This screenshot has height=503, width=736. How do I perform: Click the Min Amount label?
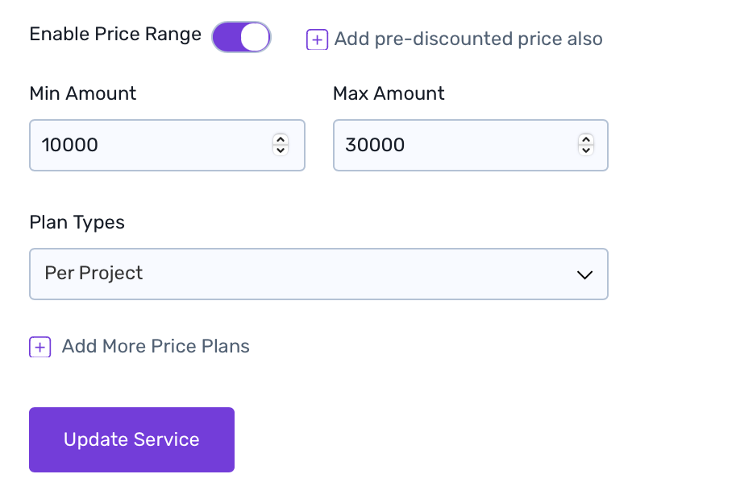point(83,93)
